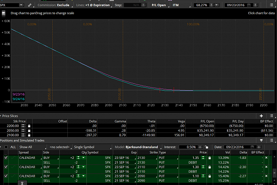Open the Price Slices options menu icon

[272, 116]
